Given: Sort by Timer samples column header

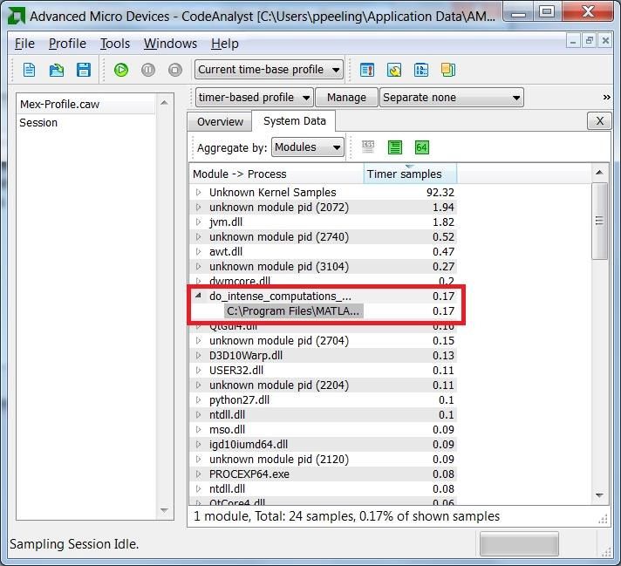Looking at the screenshot, I should click(x=410, y=174).
